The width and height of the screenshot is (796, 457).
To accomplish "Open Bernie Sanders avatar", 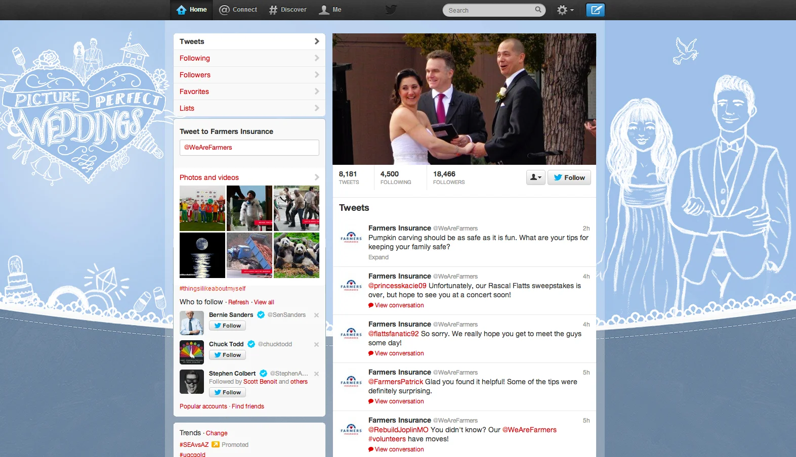I will pos(192,323).
